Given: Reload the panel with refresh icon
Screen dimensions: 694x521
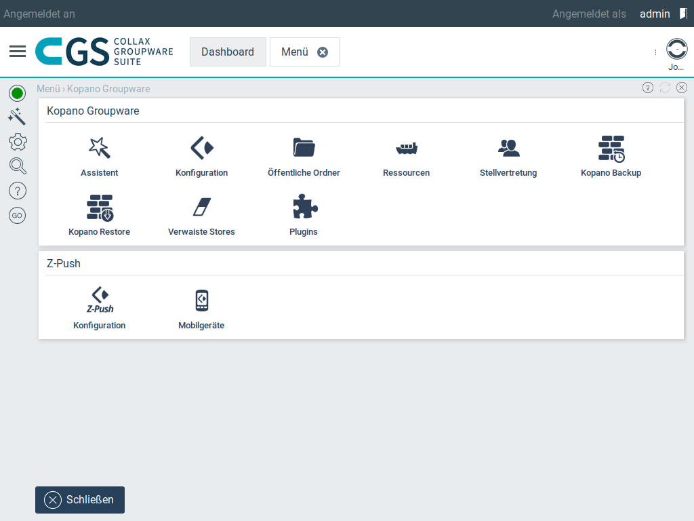Looking at the screenshot, I should pyautogui.click(x=665, y=88).
